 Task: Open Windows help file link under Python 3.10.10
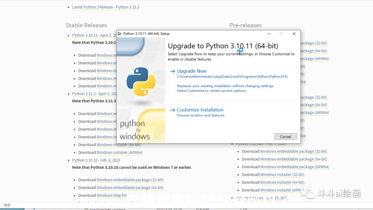click(112, 195)
